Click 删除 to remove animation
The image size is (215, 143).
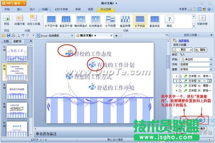[x=201, y=50]
